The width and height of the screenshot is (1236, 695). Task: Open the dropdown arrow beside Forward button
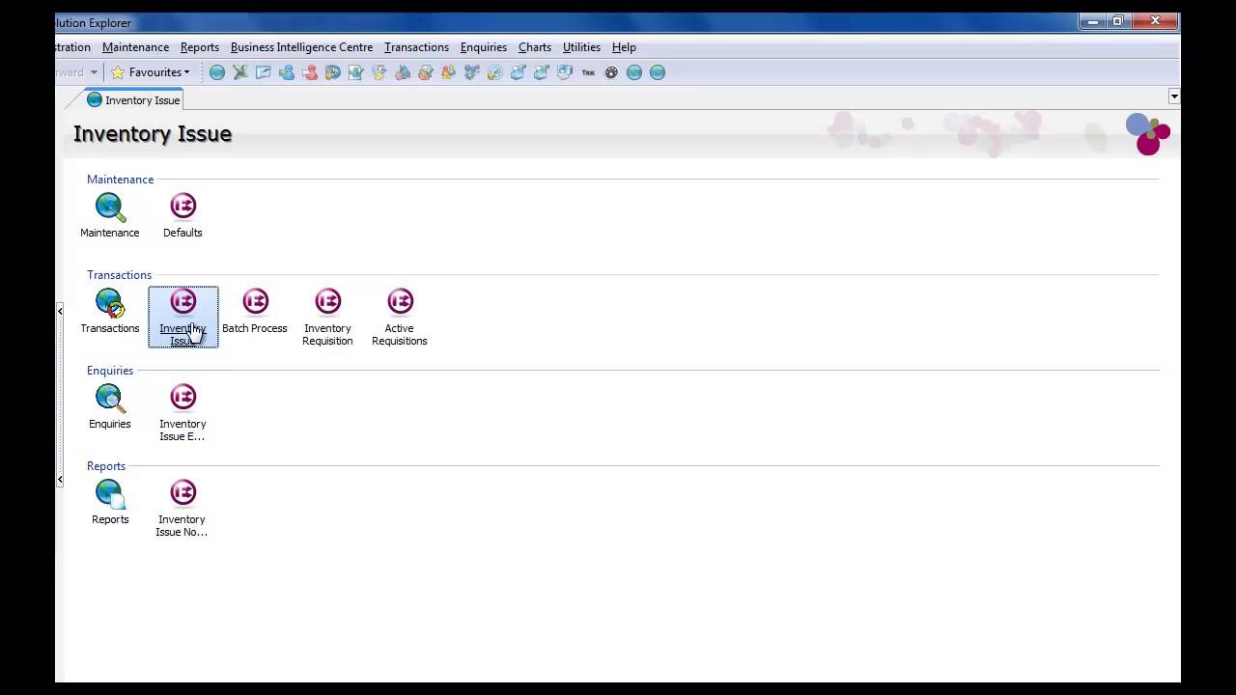[94, 72]
